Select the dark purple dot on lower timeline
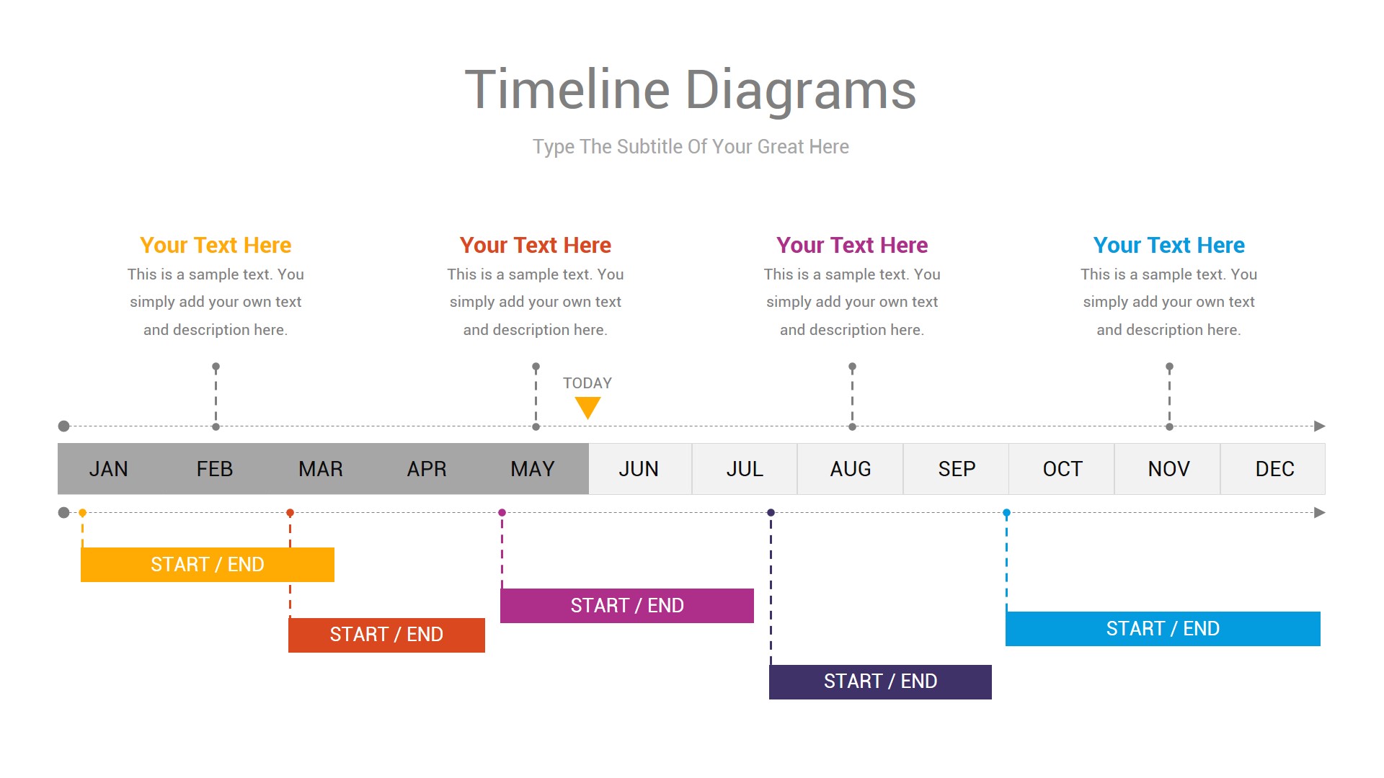The height and width of the screenshot is (778, 1384). [771, 513]
